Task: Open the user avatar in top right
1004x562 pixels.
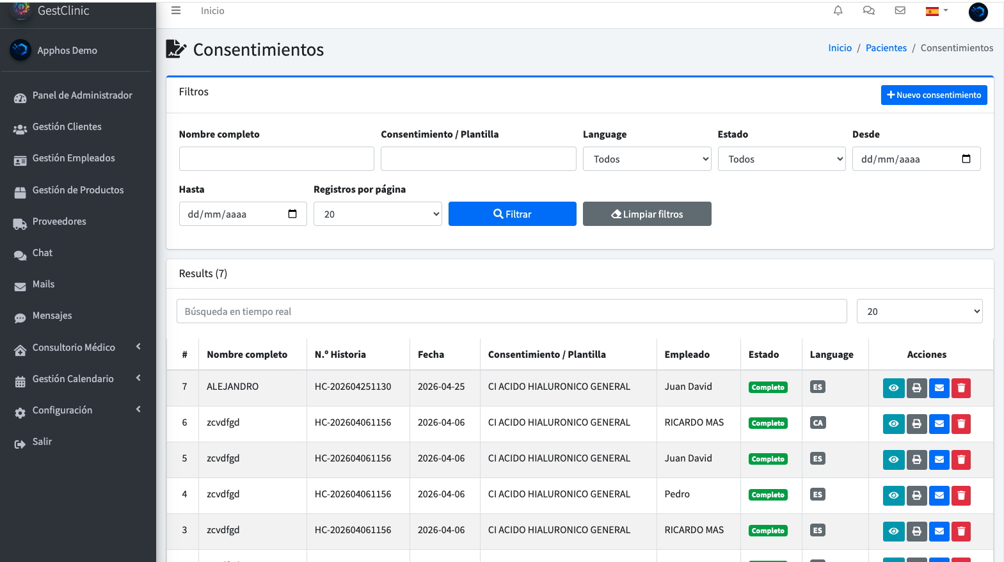Action: (978, 12)
